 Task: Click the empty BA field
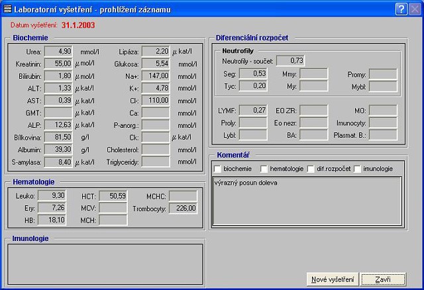point(313,135)
